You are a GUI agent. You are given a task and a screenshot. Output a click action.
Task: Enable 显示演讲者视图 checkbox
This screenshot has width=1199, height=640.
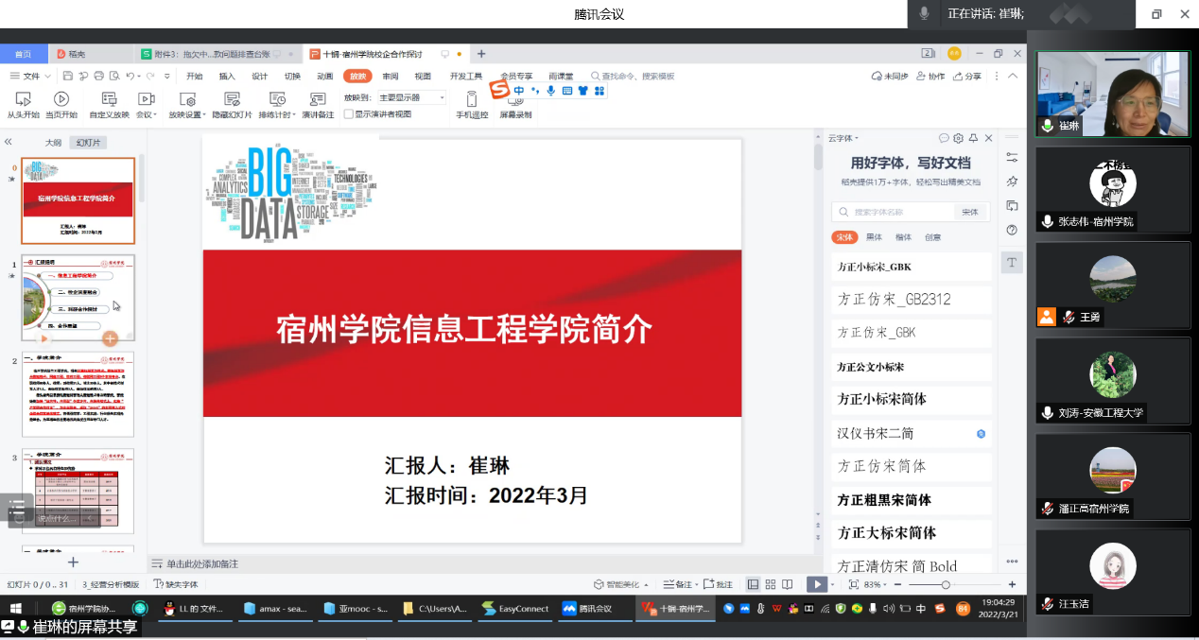tap(349, 114)
